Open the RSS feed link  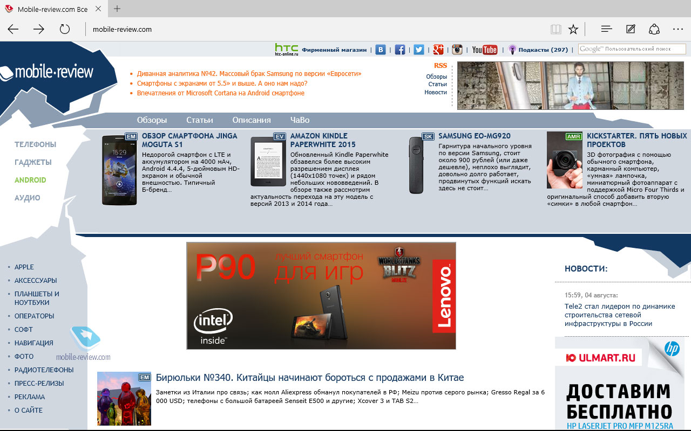pos(441,66)
